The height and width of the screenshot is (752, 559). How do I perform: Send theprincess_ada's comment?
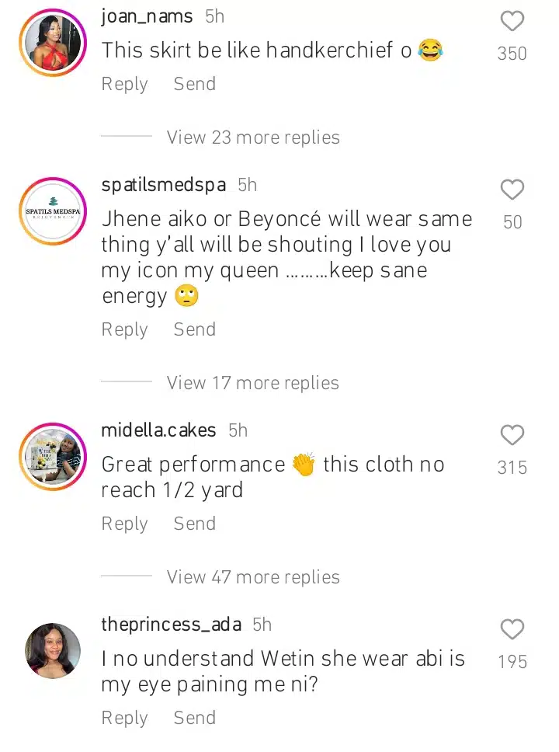(194, 718)
